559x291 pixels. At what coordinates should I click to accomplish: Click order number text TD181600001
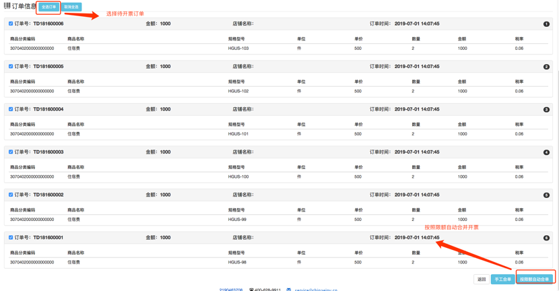pyautogui.click(x=48, y=238)
